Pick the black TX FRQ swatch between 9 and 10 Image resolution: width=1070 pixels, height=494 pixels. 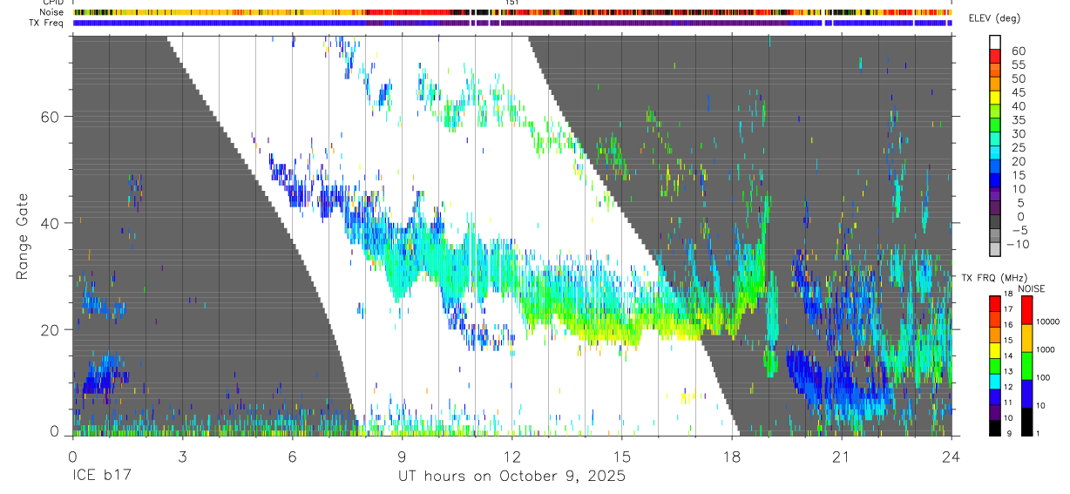click(x=995, y=428)
